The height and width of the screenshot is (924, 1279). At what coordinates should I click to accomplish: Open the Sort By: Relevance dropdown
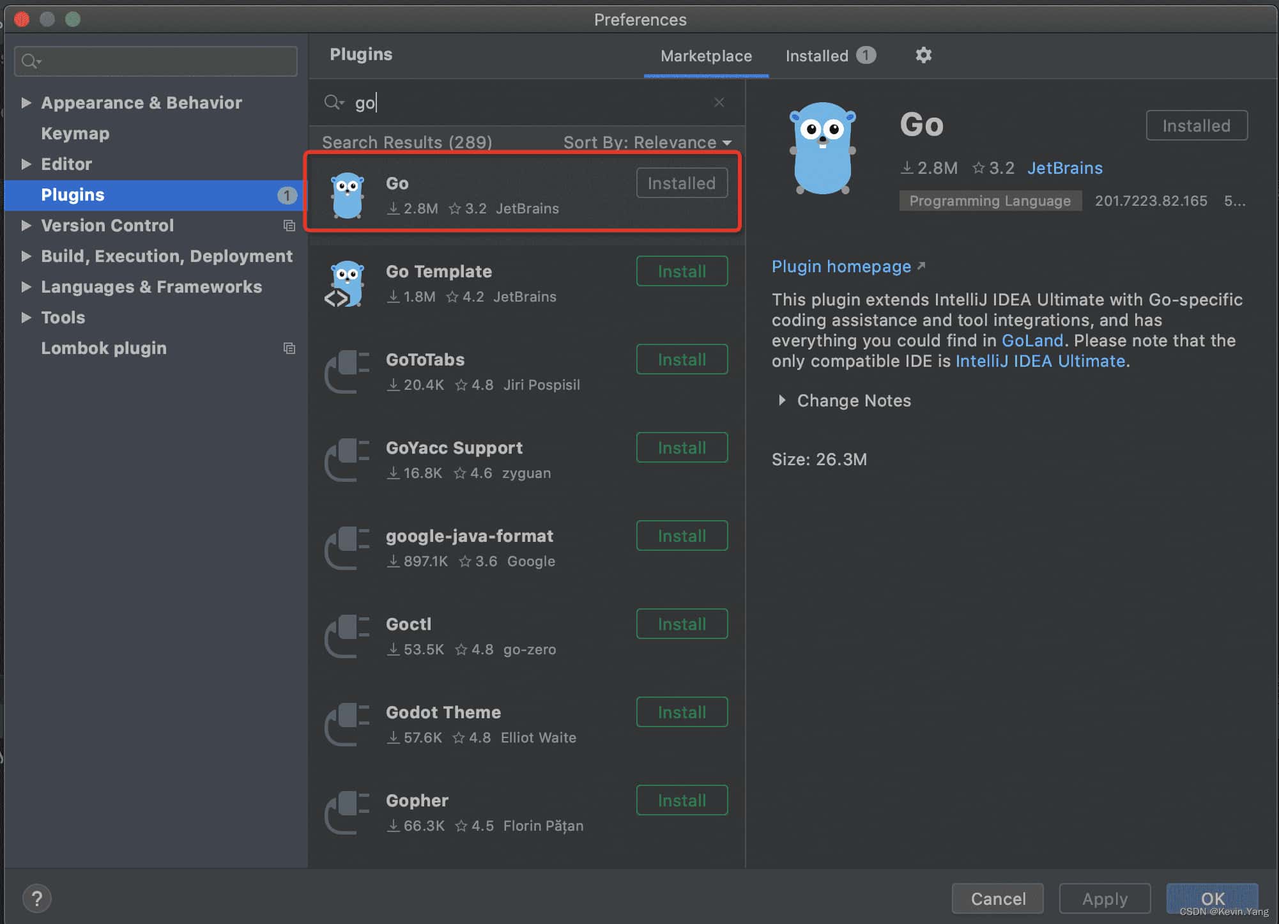(x=647, y=142)
